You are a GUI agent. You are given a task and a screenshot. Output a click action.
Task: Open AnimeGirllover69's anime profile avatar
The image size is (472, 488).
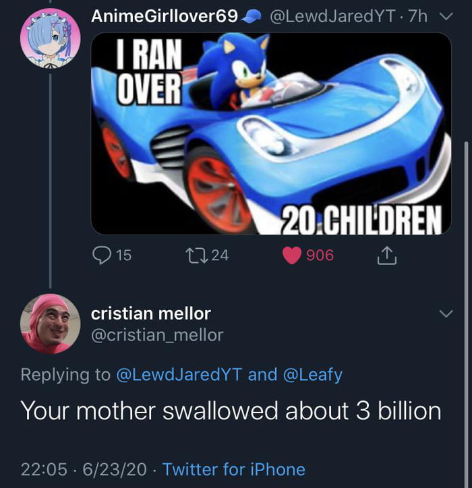pyautogui.click(x=51, y=38)
